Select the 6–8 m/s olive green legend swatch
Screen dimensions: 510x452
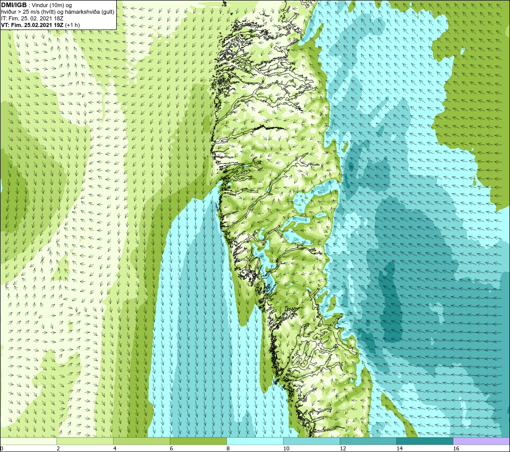click(x=198, y=441)
